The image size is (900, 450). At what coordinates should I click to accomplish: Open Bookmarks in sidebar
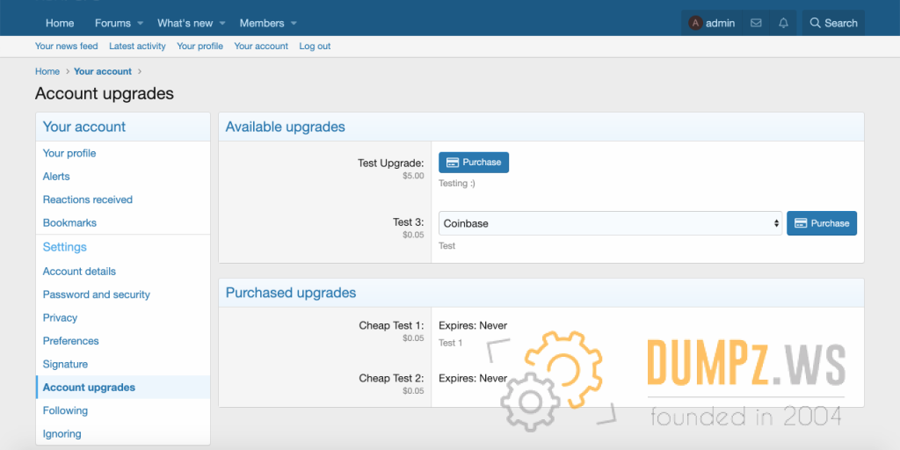[69, 222]
